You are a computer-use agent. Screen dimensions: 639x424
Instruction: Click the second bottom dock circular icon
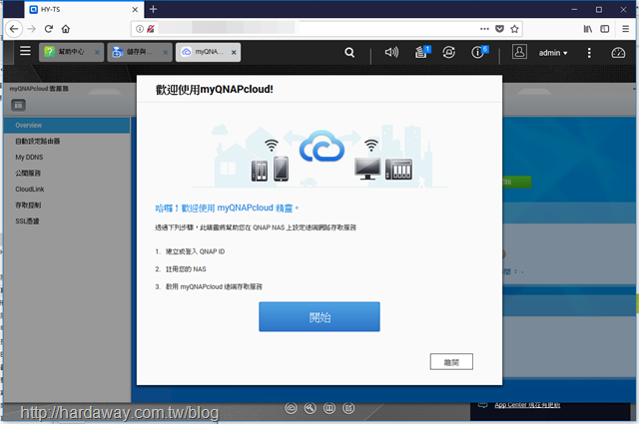[311, 408]
